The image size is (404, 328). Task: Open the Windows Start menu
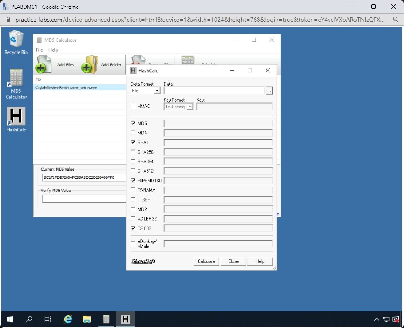[10, 319]
